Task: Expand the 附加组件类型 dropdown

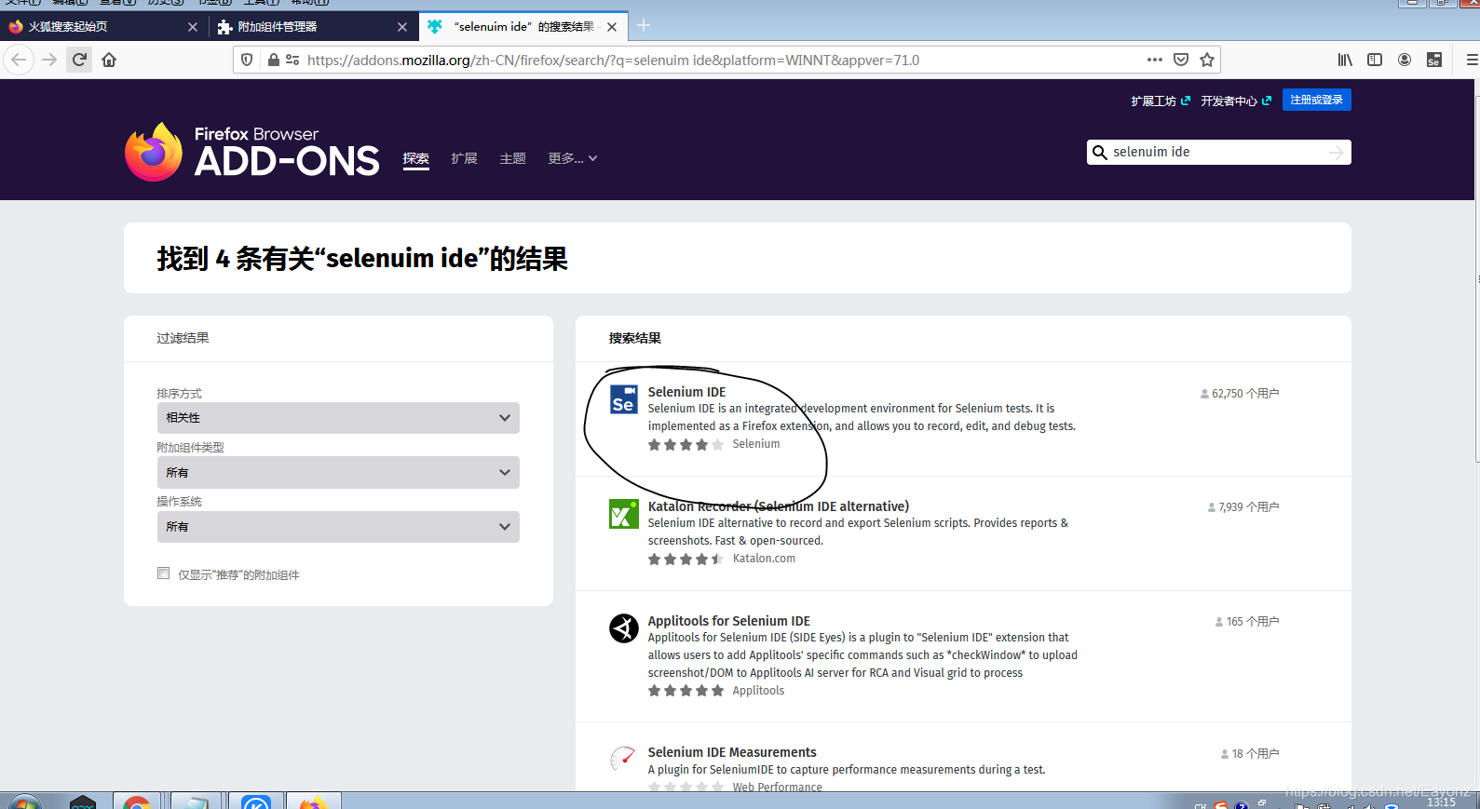Action: (338, 473)
